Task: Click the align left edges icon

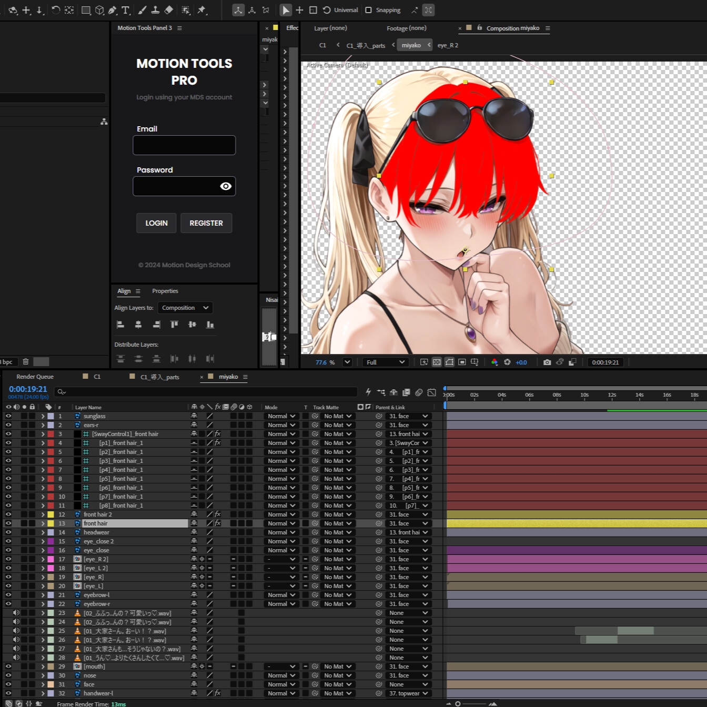Action: coord(120,325)
